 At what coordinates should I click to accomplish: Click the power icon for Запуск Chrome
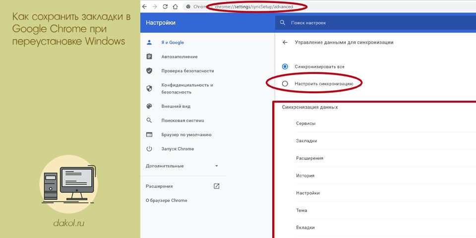tap(149, 149)
